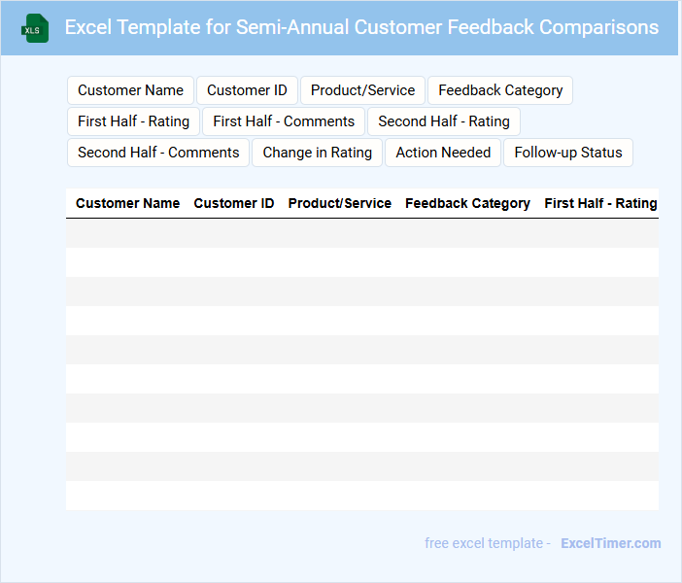Click the Follow-up Status tag
The height and width of the screenshot is (583, 682).
[x=567, y=153]
